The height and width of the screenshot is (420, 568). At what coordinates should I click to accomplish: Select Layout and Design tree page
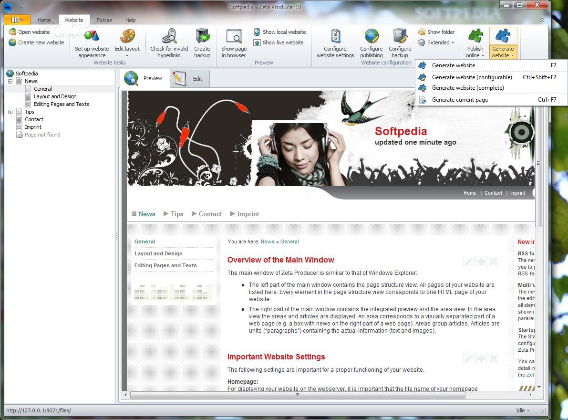click(55, 96)
